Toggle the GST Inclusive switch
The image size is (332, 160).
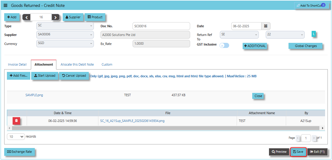coord(224,46)
